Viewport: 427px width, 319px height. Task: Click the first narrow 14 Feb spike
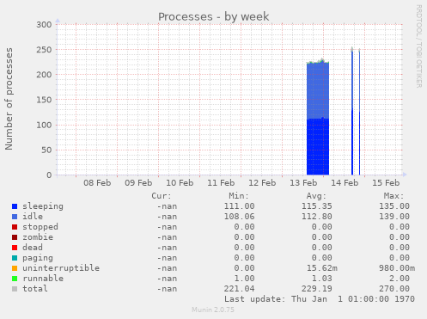point(352,112)
